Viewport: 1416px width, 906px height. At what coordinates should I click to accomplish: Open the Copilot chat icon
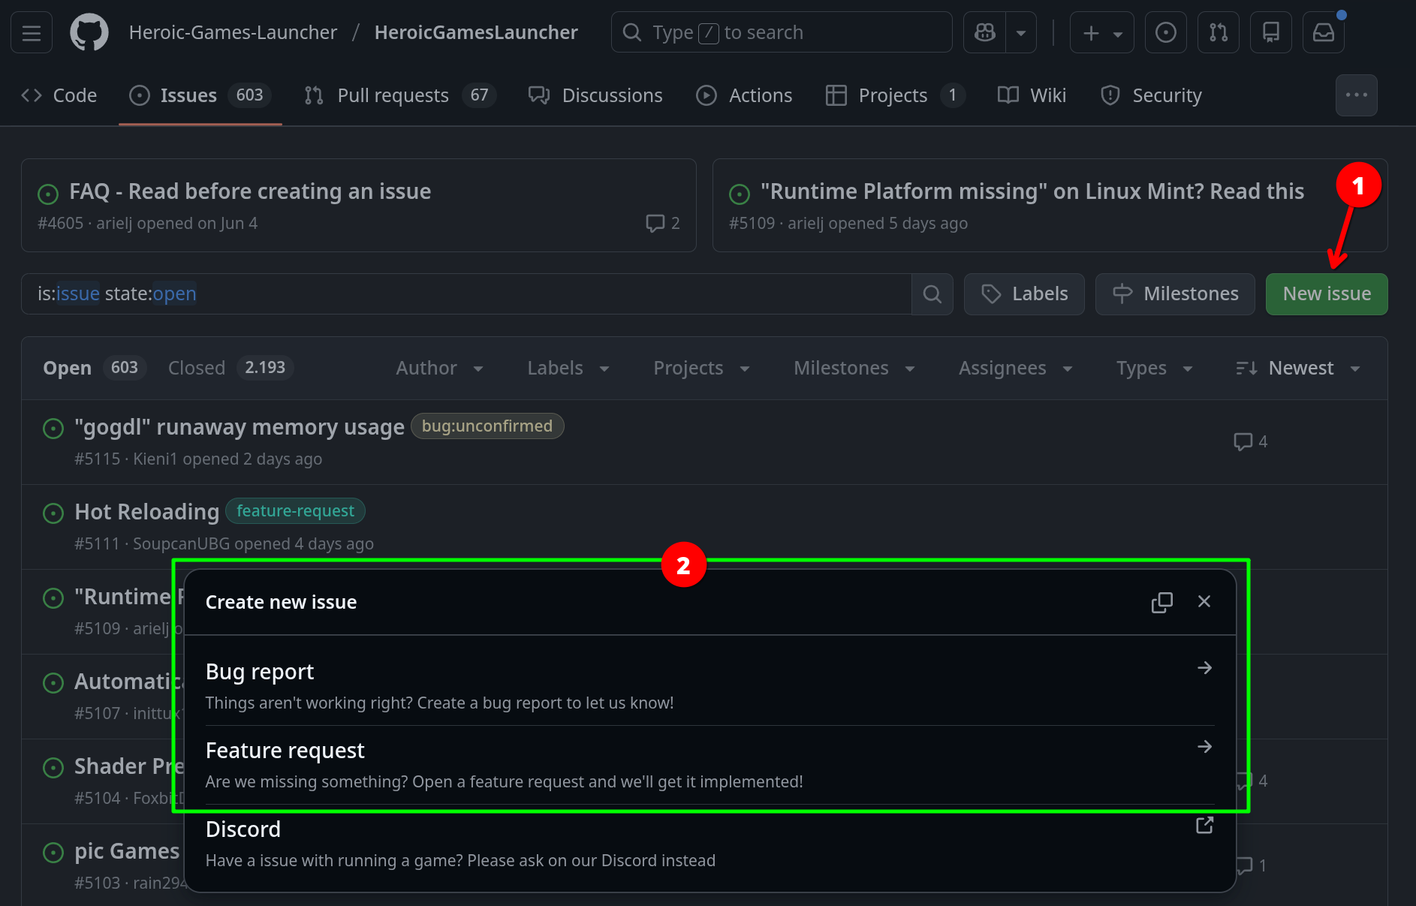(x=985, y=32)
